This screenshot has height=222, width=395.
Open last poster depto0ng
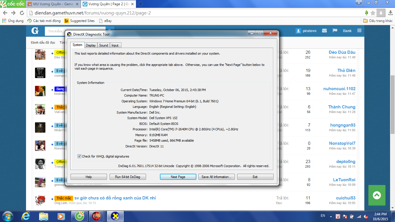tap(346, 162)
